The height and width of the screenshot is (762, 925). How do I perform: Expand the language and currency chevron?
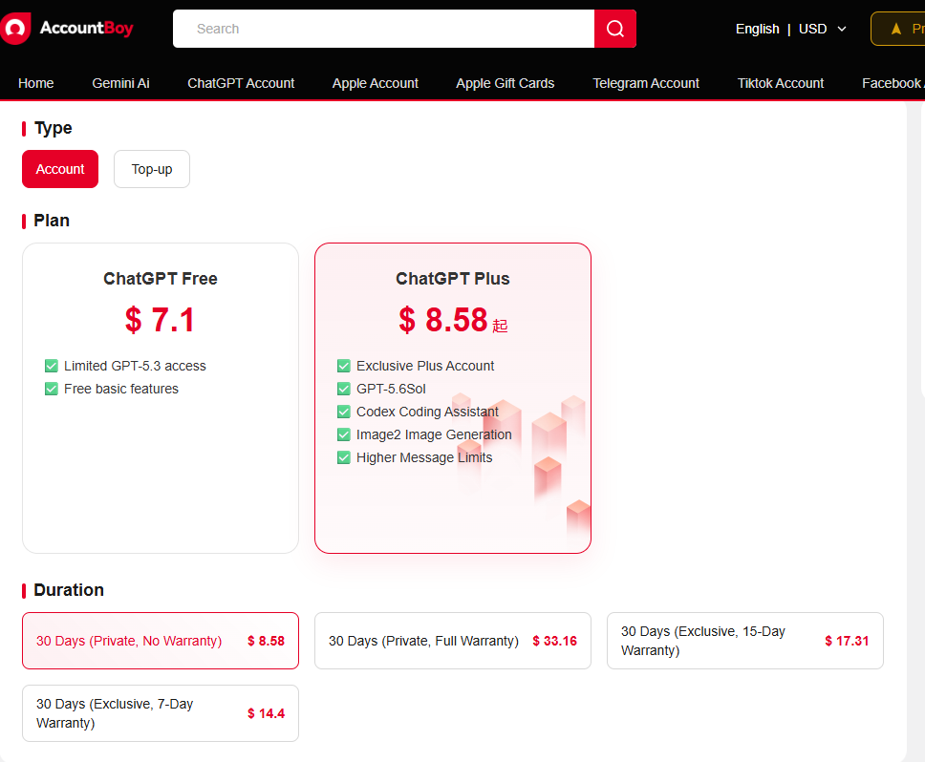[842, 29]
